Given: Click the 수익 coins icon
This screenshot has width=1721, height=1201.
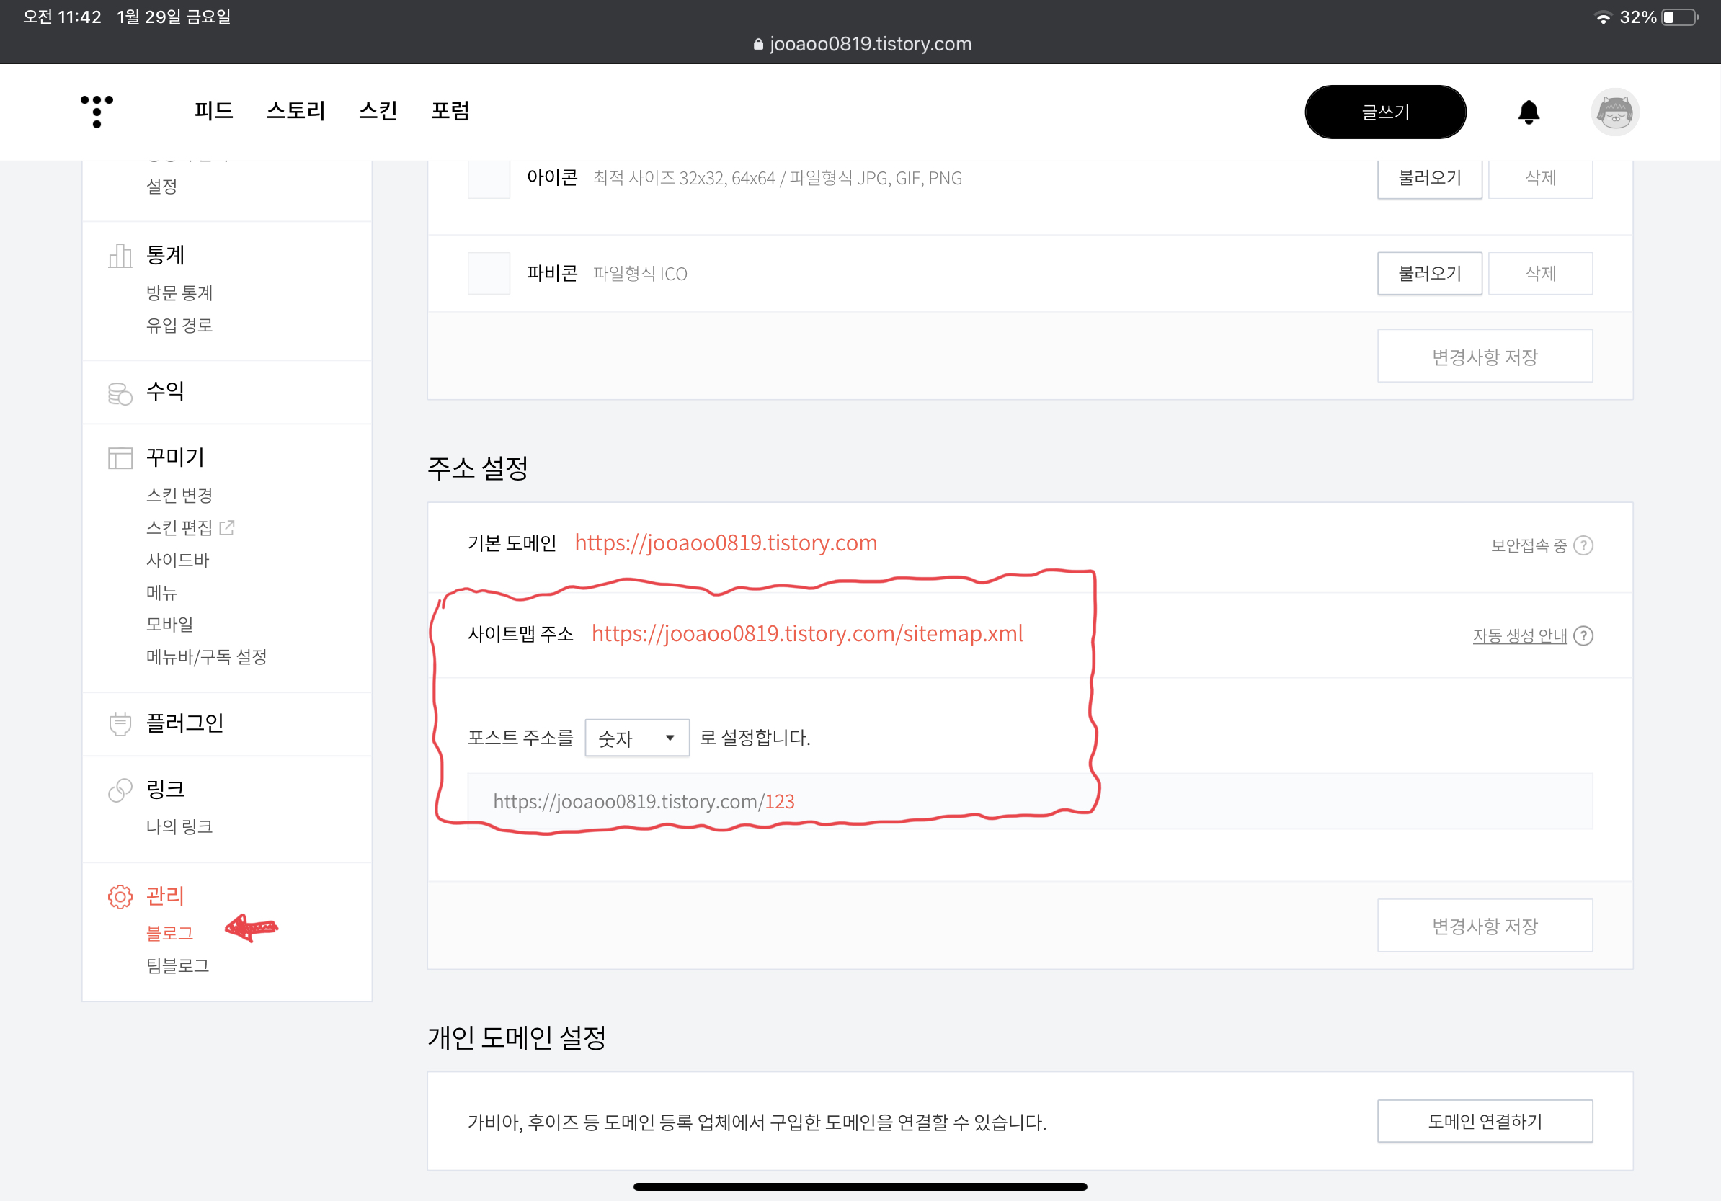Looking at the screenshot, I should tap(120, 393).
